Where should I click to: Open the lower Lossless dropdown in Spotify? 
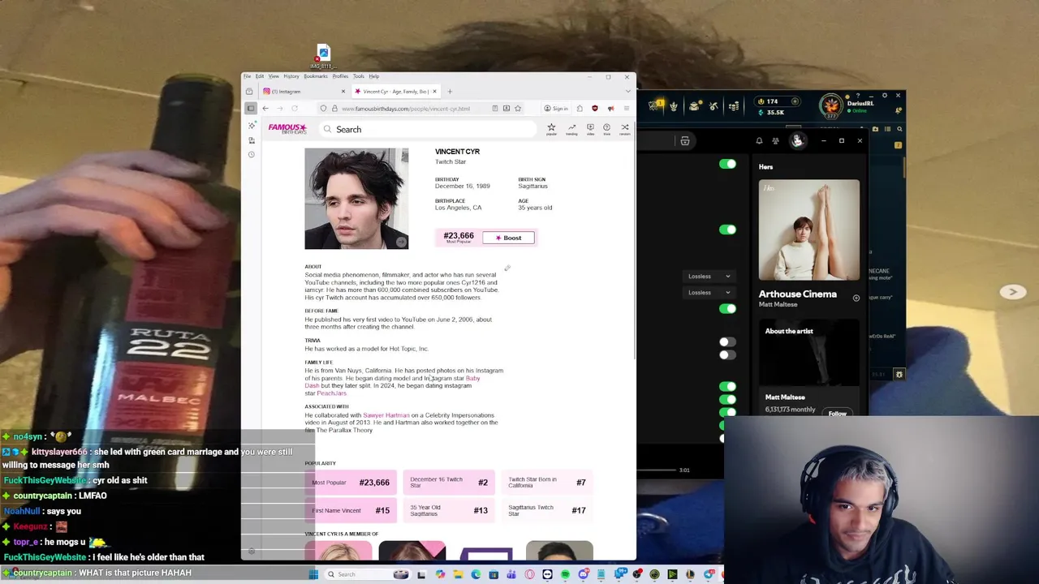pos(709,293)
